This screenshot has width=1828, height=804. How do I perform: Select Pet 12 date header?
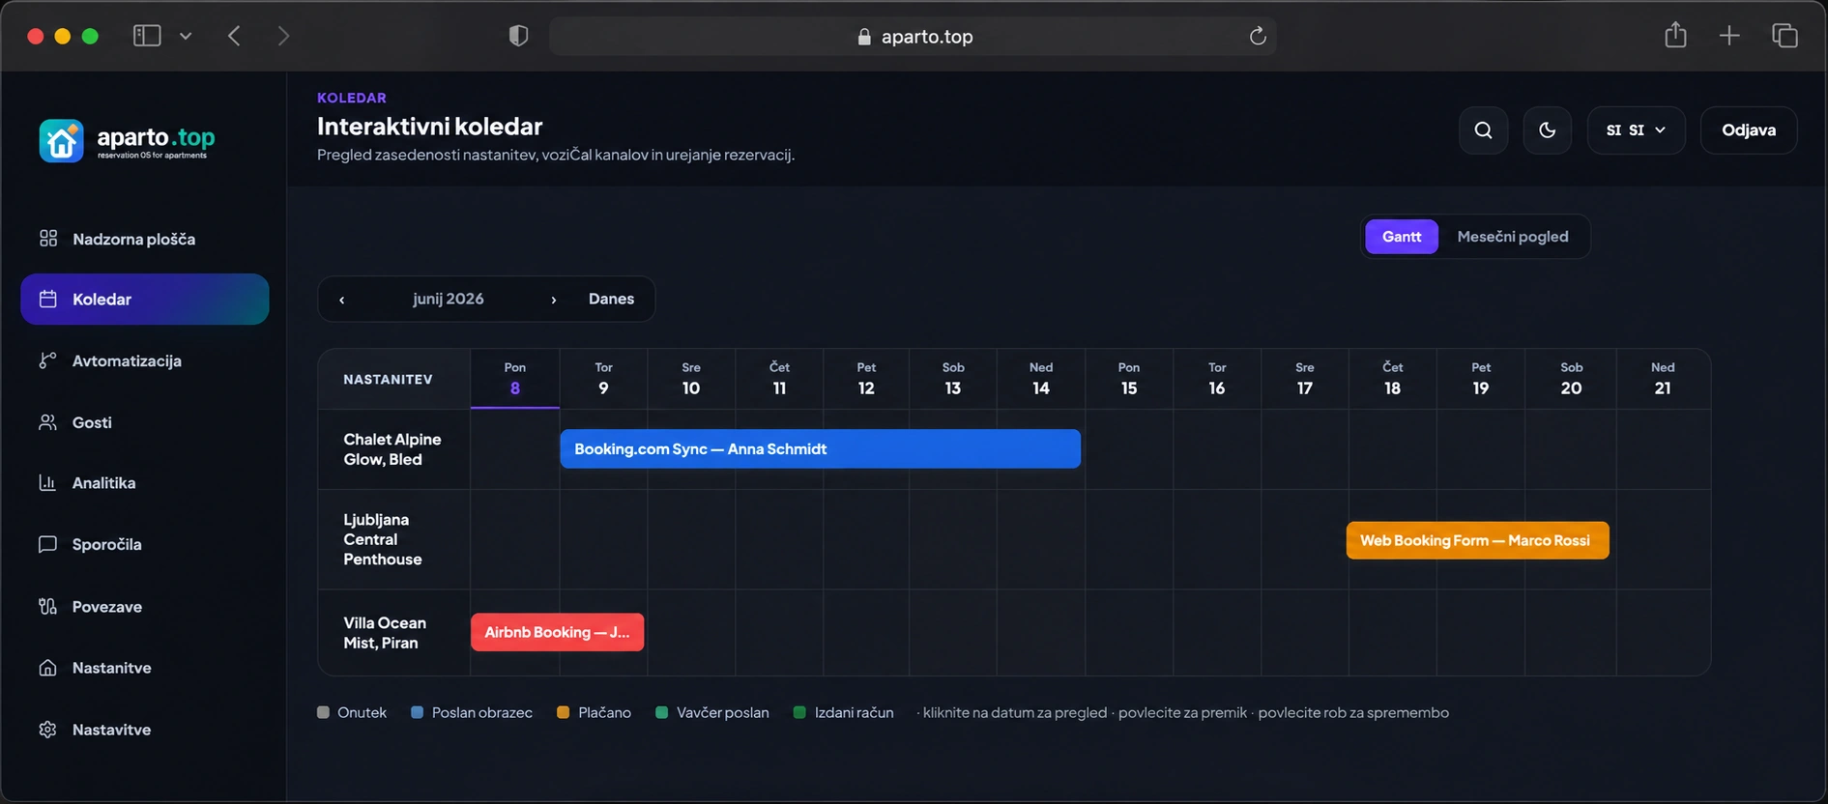866,379
